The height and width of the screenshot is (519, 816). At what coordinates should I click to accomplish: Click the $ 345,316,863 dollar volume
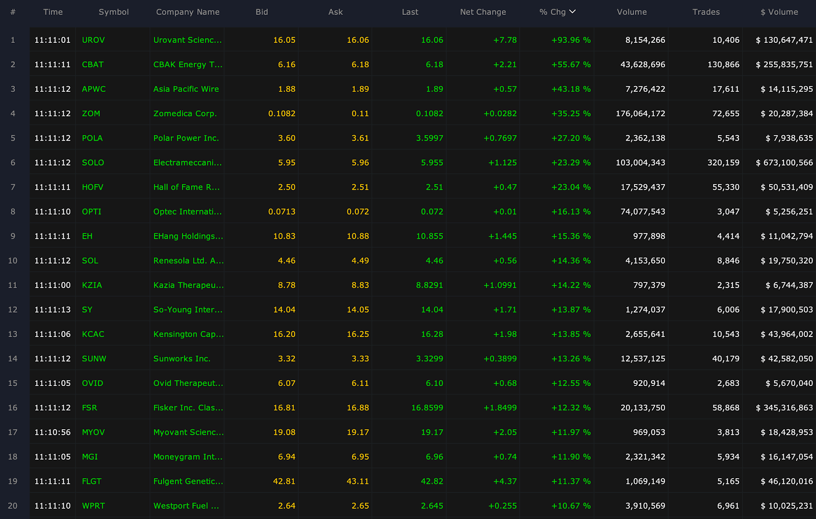[x=784, y=407]
